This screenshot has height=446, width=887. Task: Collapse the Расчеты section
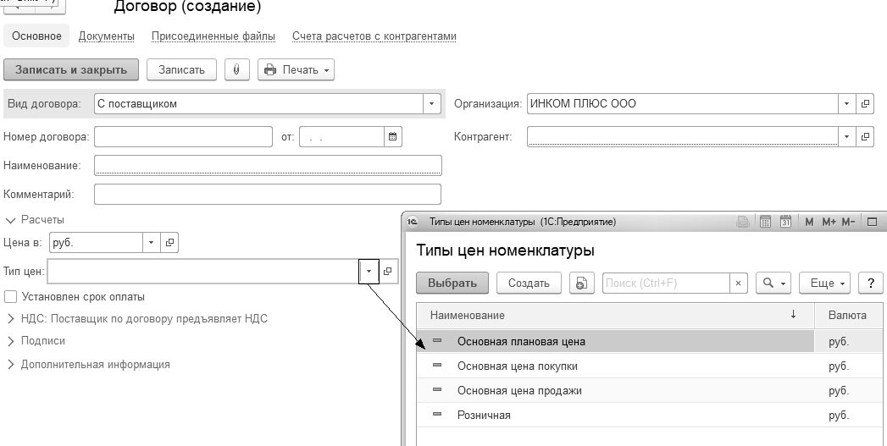(10, 220)
